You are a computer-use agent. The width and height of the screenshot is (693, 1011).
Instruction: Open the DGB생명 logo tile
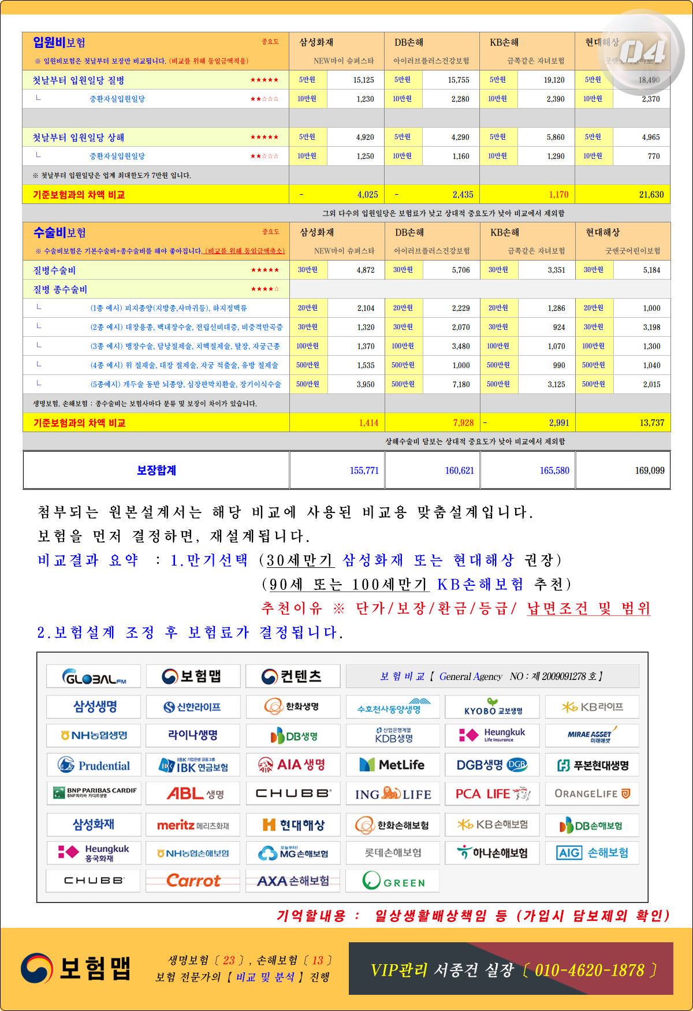click(x=493, y=765)
